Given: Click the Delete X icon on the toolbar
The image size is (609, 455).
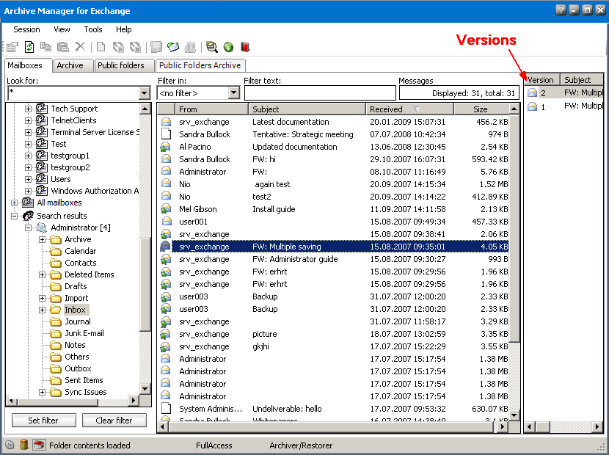Looking at the screenshot, I should click(x=81, y=46).
